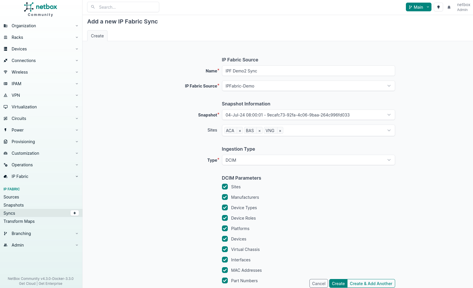Uncheck the Devices checkbox
This screenshot has height=288, width=473.
(x=225, y=239)
